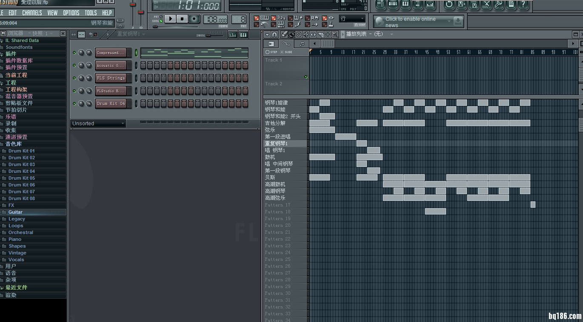Image resolution: width=583 pixels, height=322 pixels.
Task: Select the Pencil draw tool in the playlist
Action: (x=284, y=34)
